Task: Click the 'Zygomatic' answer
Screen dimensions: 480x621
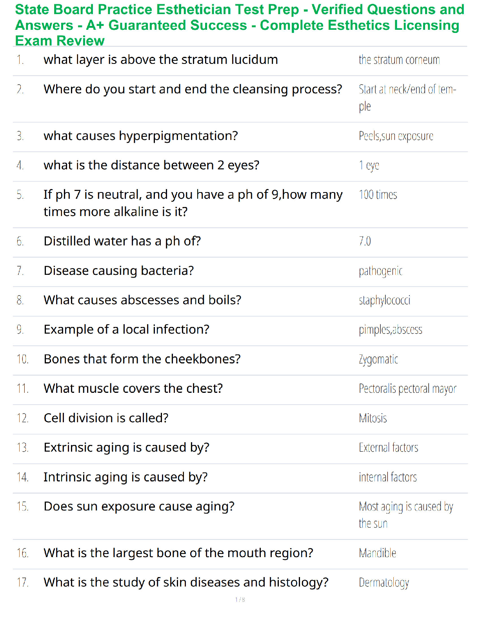Action: click(x=378, y=359)
